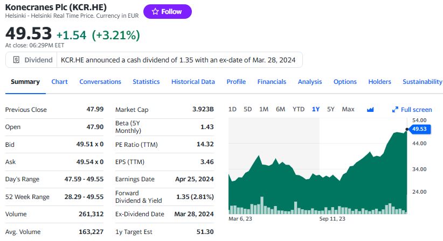Click the dividend document icon
The image size is (443, 241).
[x=16, y=60]
